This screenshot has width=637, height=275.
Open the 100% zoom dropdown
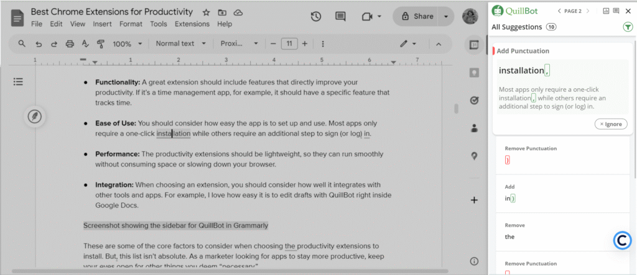click(127, 44)
